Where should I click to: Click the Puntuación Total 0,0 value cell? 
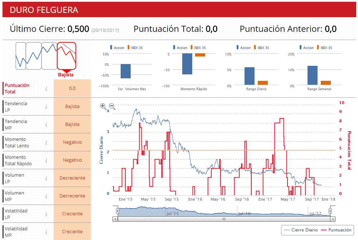(72, 88)
